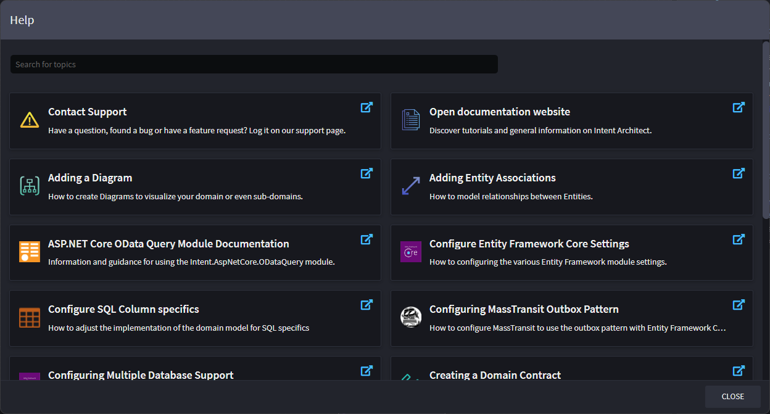Select the Configure SQL Column specifics title
Viewport: 770px width, 414px height.
123,309
